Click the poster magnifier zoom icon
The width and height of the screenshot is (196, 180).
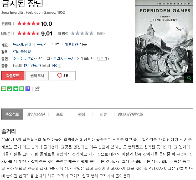click(189, 78)
